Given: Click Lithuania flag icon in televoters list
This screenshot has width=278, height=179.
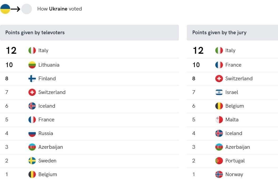Looking at the screenshot, I should tap(32, 65).
